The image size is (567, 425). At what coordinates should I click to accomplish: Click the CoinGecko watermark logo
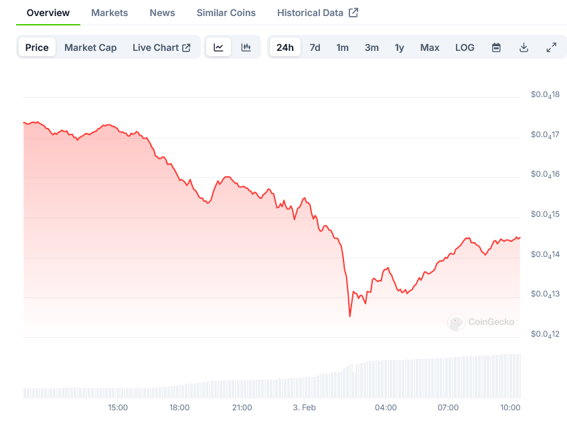pos(481,322)
